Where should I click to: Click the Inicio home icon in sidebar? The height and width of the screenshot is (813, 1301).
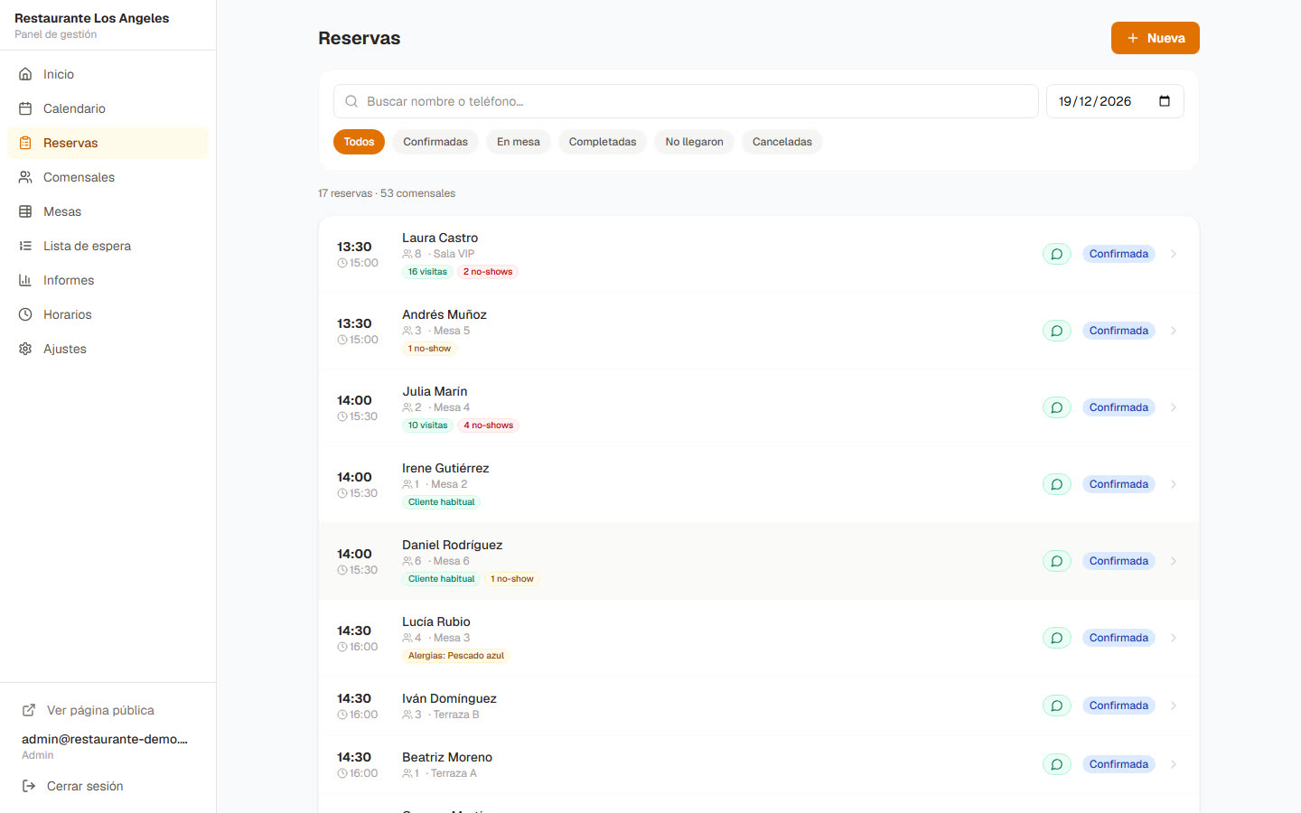pyautogui.click(x=25, y=74)
